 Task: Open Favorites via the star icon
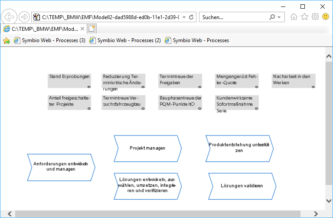[x=304, y=17]
